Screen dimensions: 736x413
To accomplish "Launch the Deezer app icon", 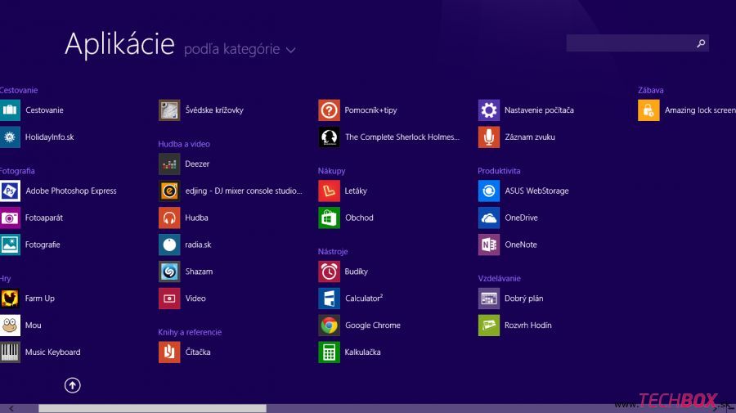I will click(x=169, y=164).
